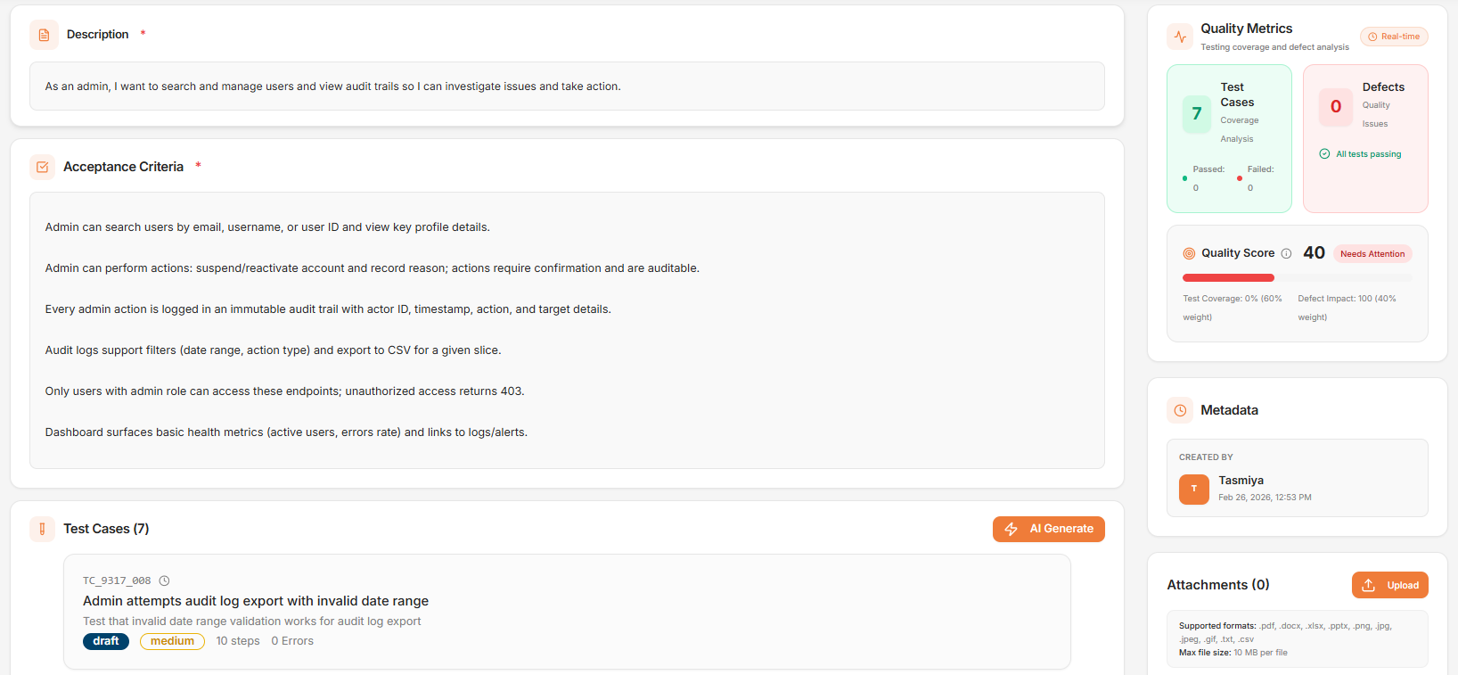Open the invalid date range test case
Viewport: 1458px width, 675px height.
point(256,601)
